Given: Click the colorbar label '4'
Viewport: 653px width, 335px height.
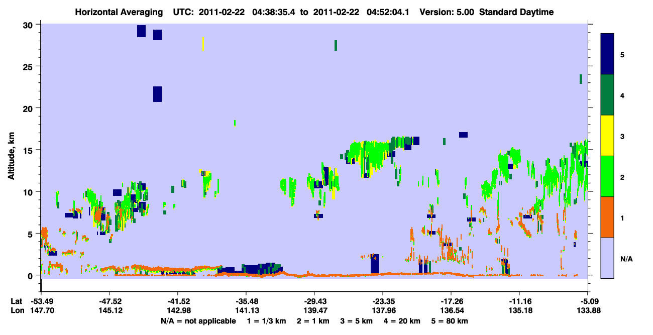Looking at the screenshot, I should (x=622, y=95).
